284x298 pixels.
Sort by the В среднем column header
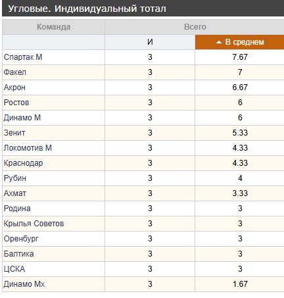(x=239, y=42)
